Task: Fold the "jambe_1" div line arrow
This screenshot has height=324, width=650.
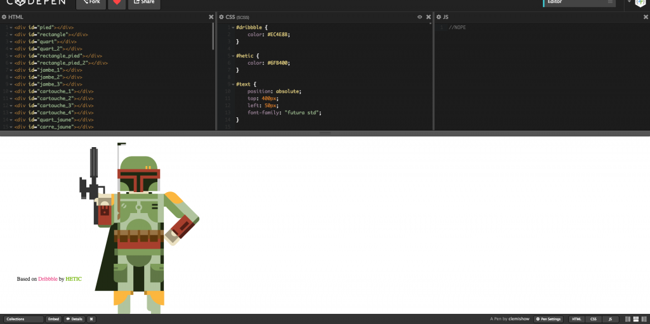Action: coord(11,70)
